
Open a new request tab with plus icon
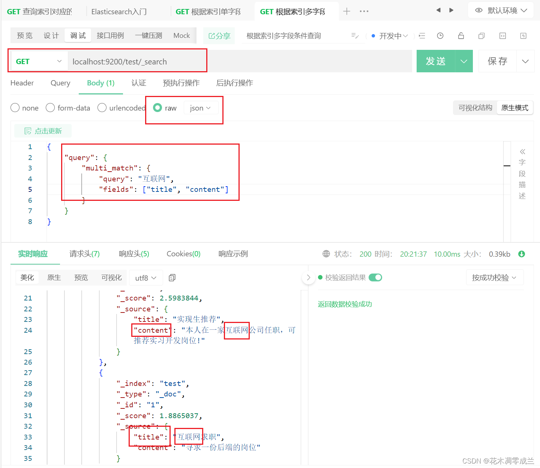pyautogui.click(x=346, y=11)
